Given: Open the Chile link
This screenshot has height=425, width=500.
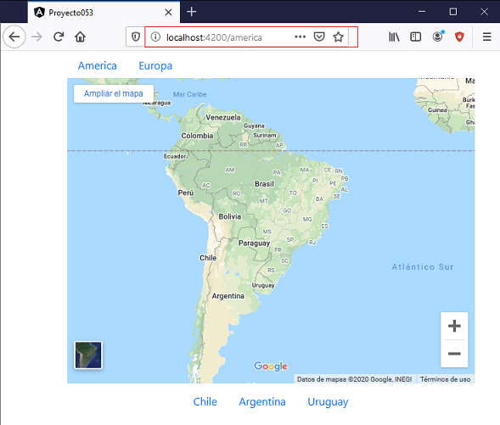Looking at the screenshot, I should coord(205,402).
